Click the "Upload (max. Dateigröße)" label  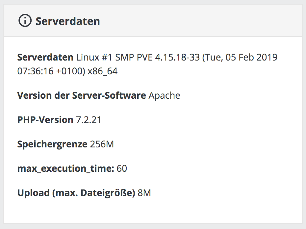click(76, 193)
